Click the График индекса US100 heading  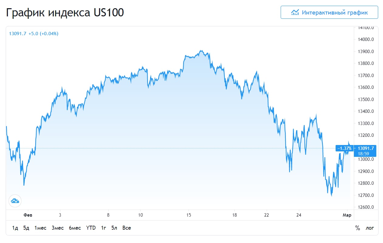click(x=65, y=13)
